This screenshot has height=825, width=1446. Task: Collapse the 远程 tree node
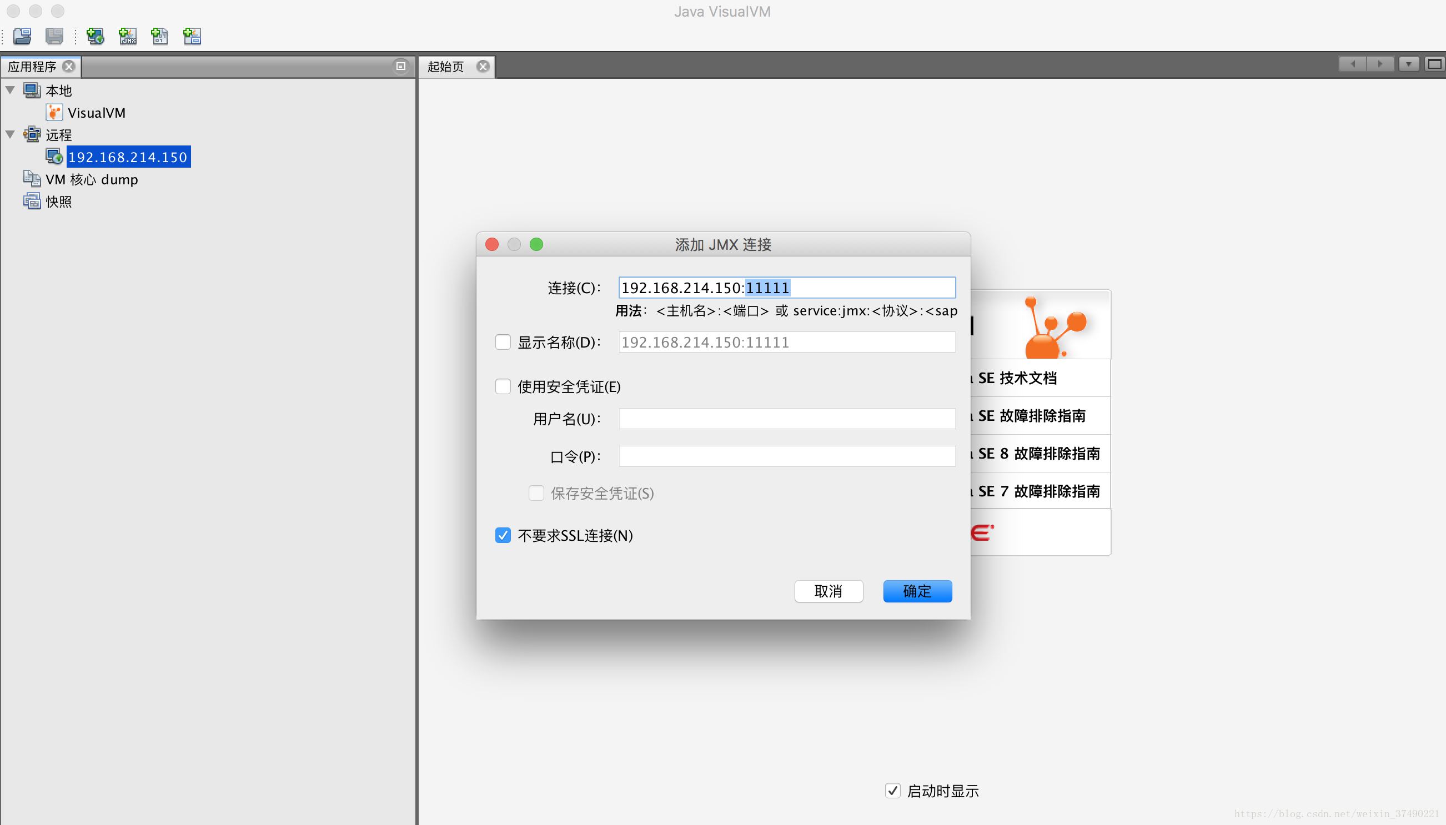pyautogui.click(x=10, y=134)
